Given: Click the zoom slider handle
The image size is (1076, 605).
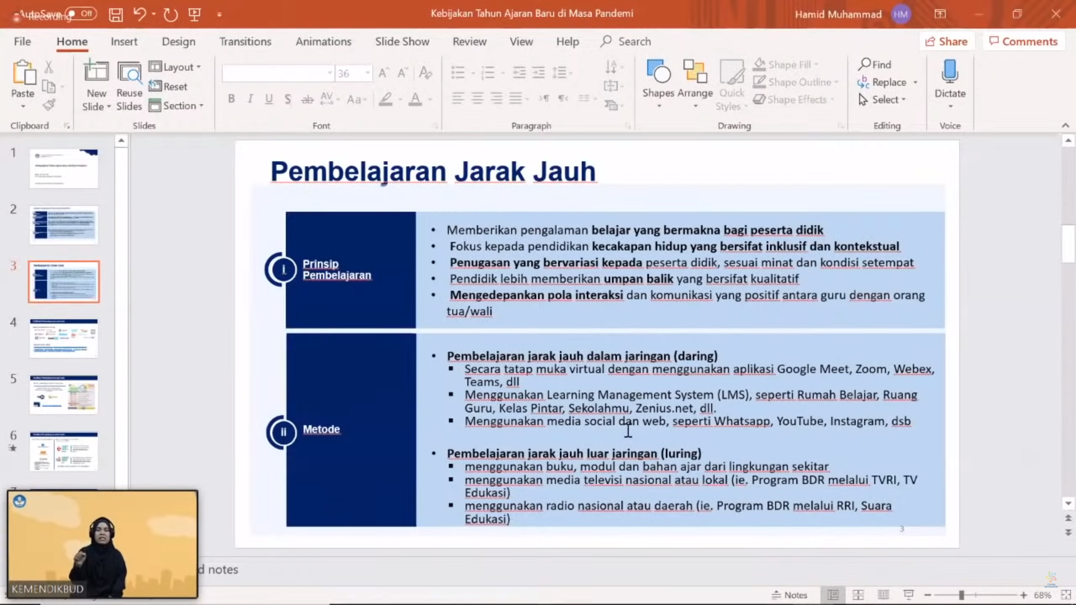Looking at the screenshot, I should [961, 595].
